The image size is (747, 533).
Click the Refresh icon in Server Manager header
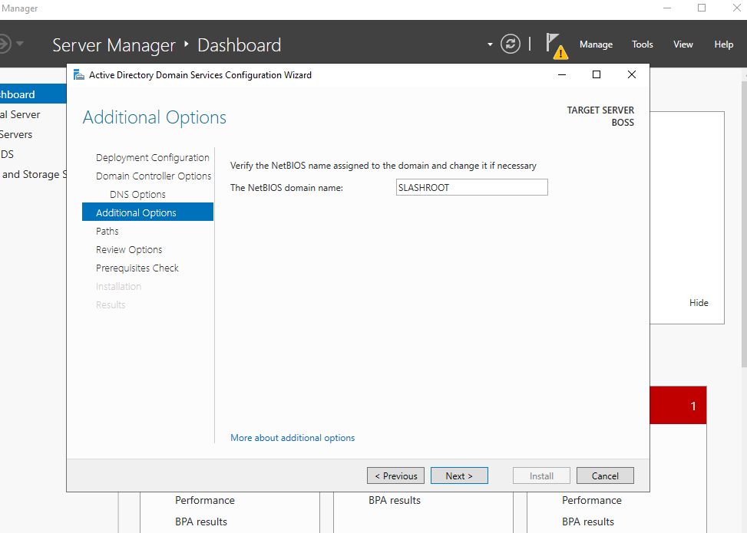tap(511, 44)
